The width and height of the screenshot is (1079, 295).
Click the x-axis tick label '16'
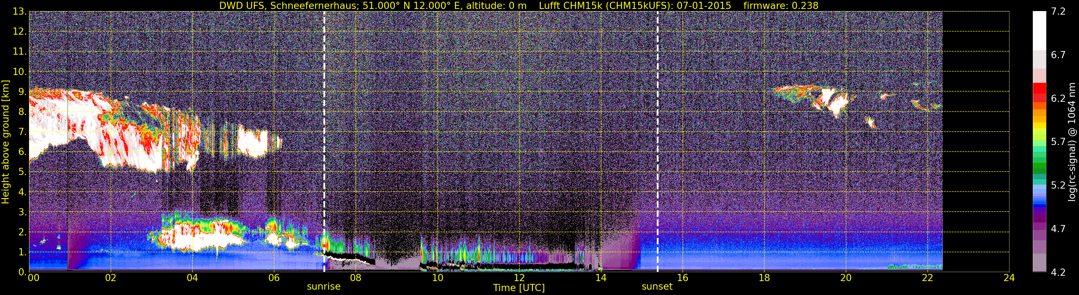[682, 278]
